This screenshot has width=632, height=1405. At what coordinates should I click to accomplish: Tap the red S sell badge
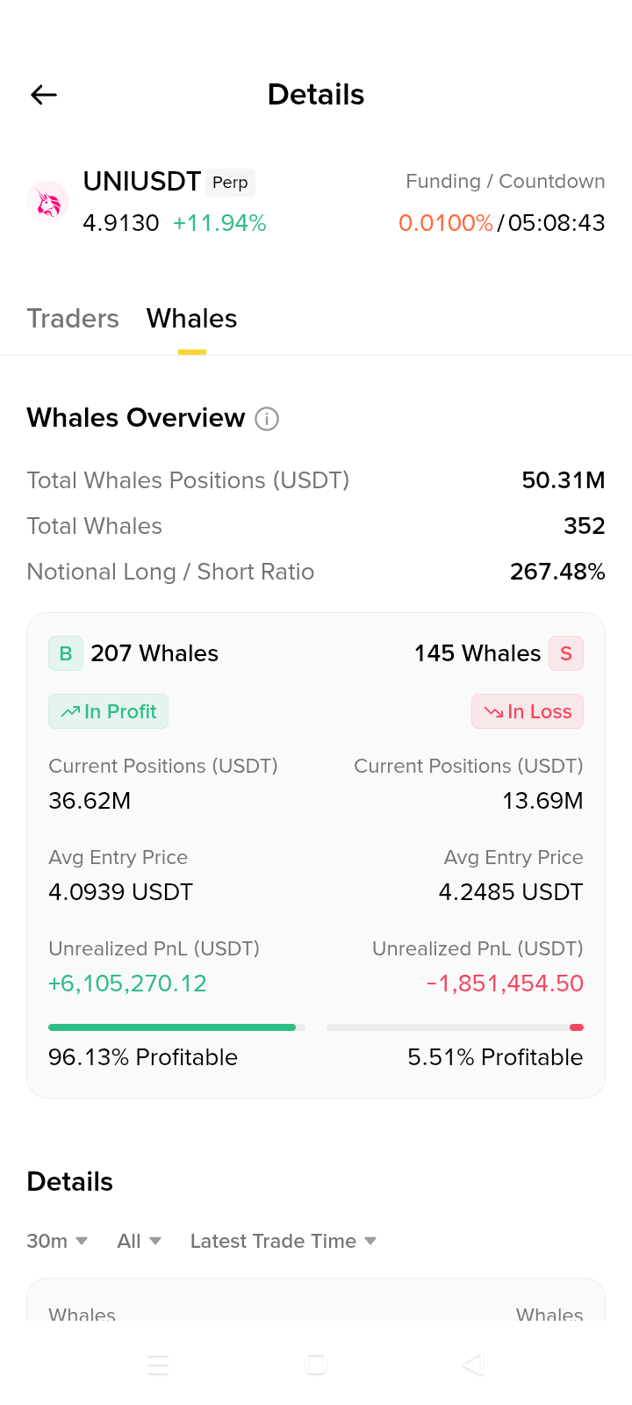coord(566,653)
